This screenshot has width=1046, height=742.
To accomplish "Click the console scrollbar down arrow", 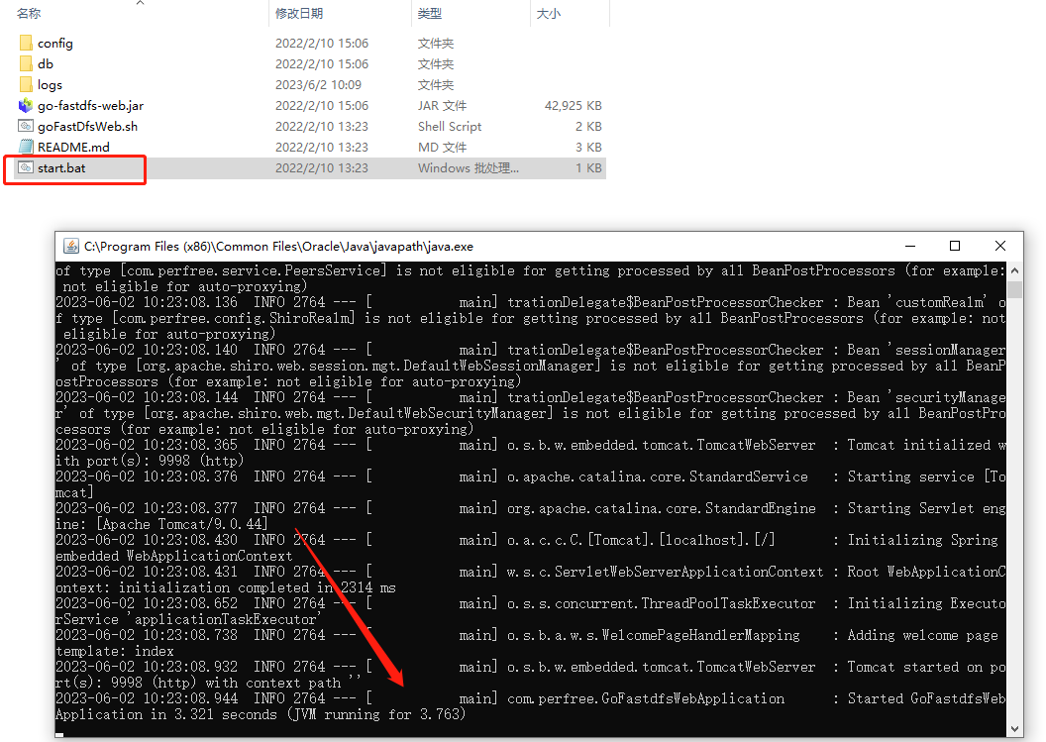I will tap(1014, 729).
